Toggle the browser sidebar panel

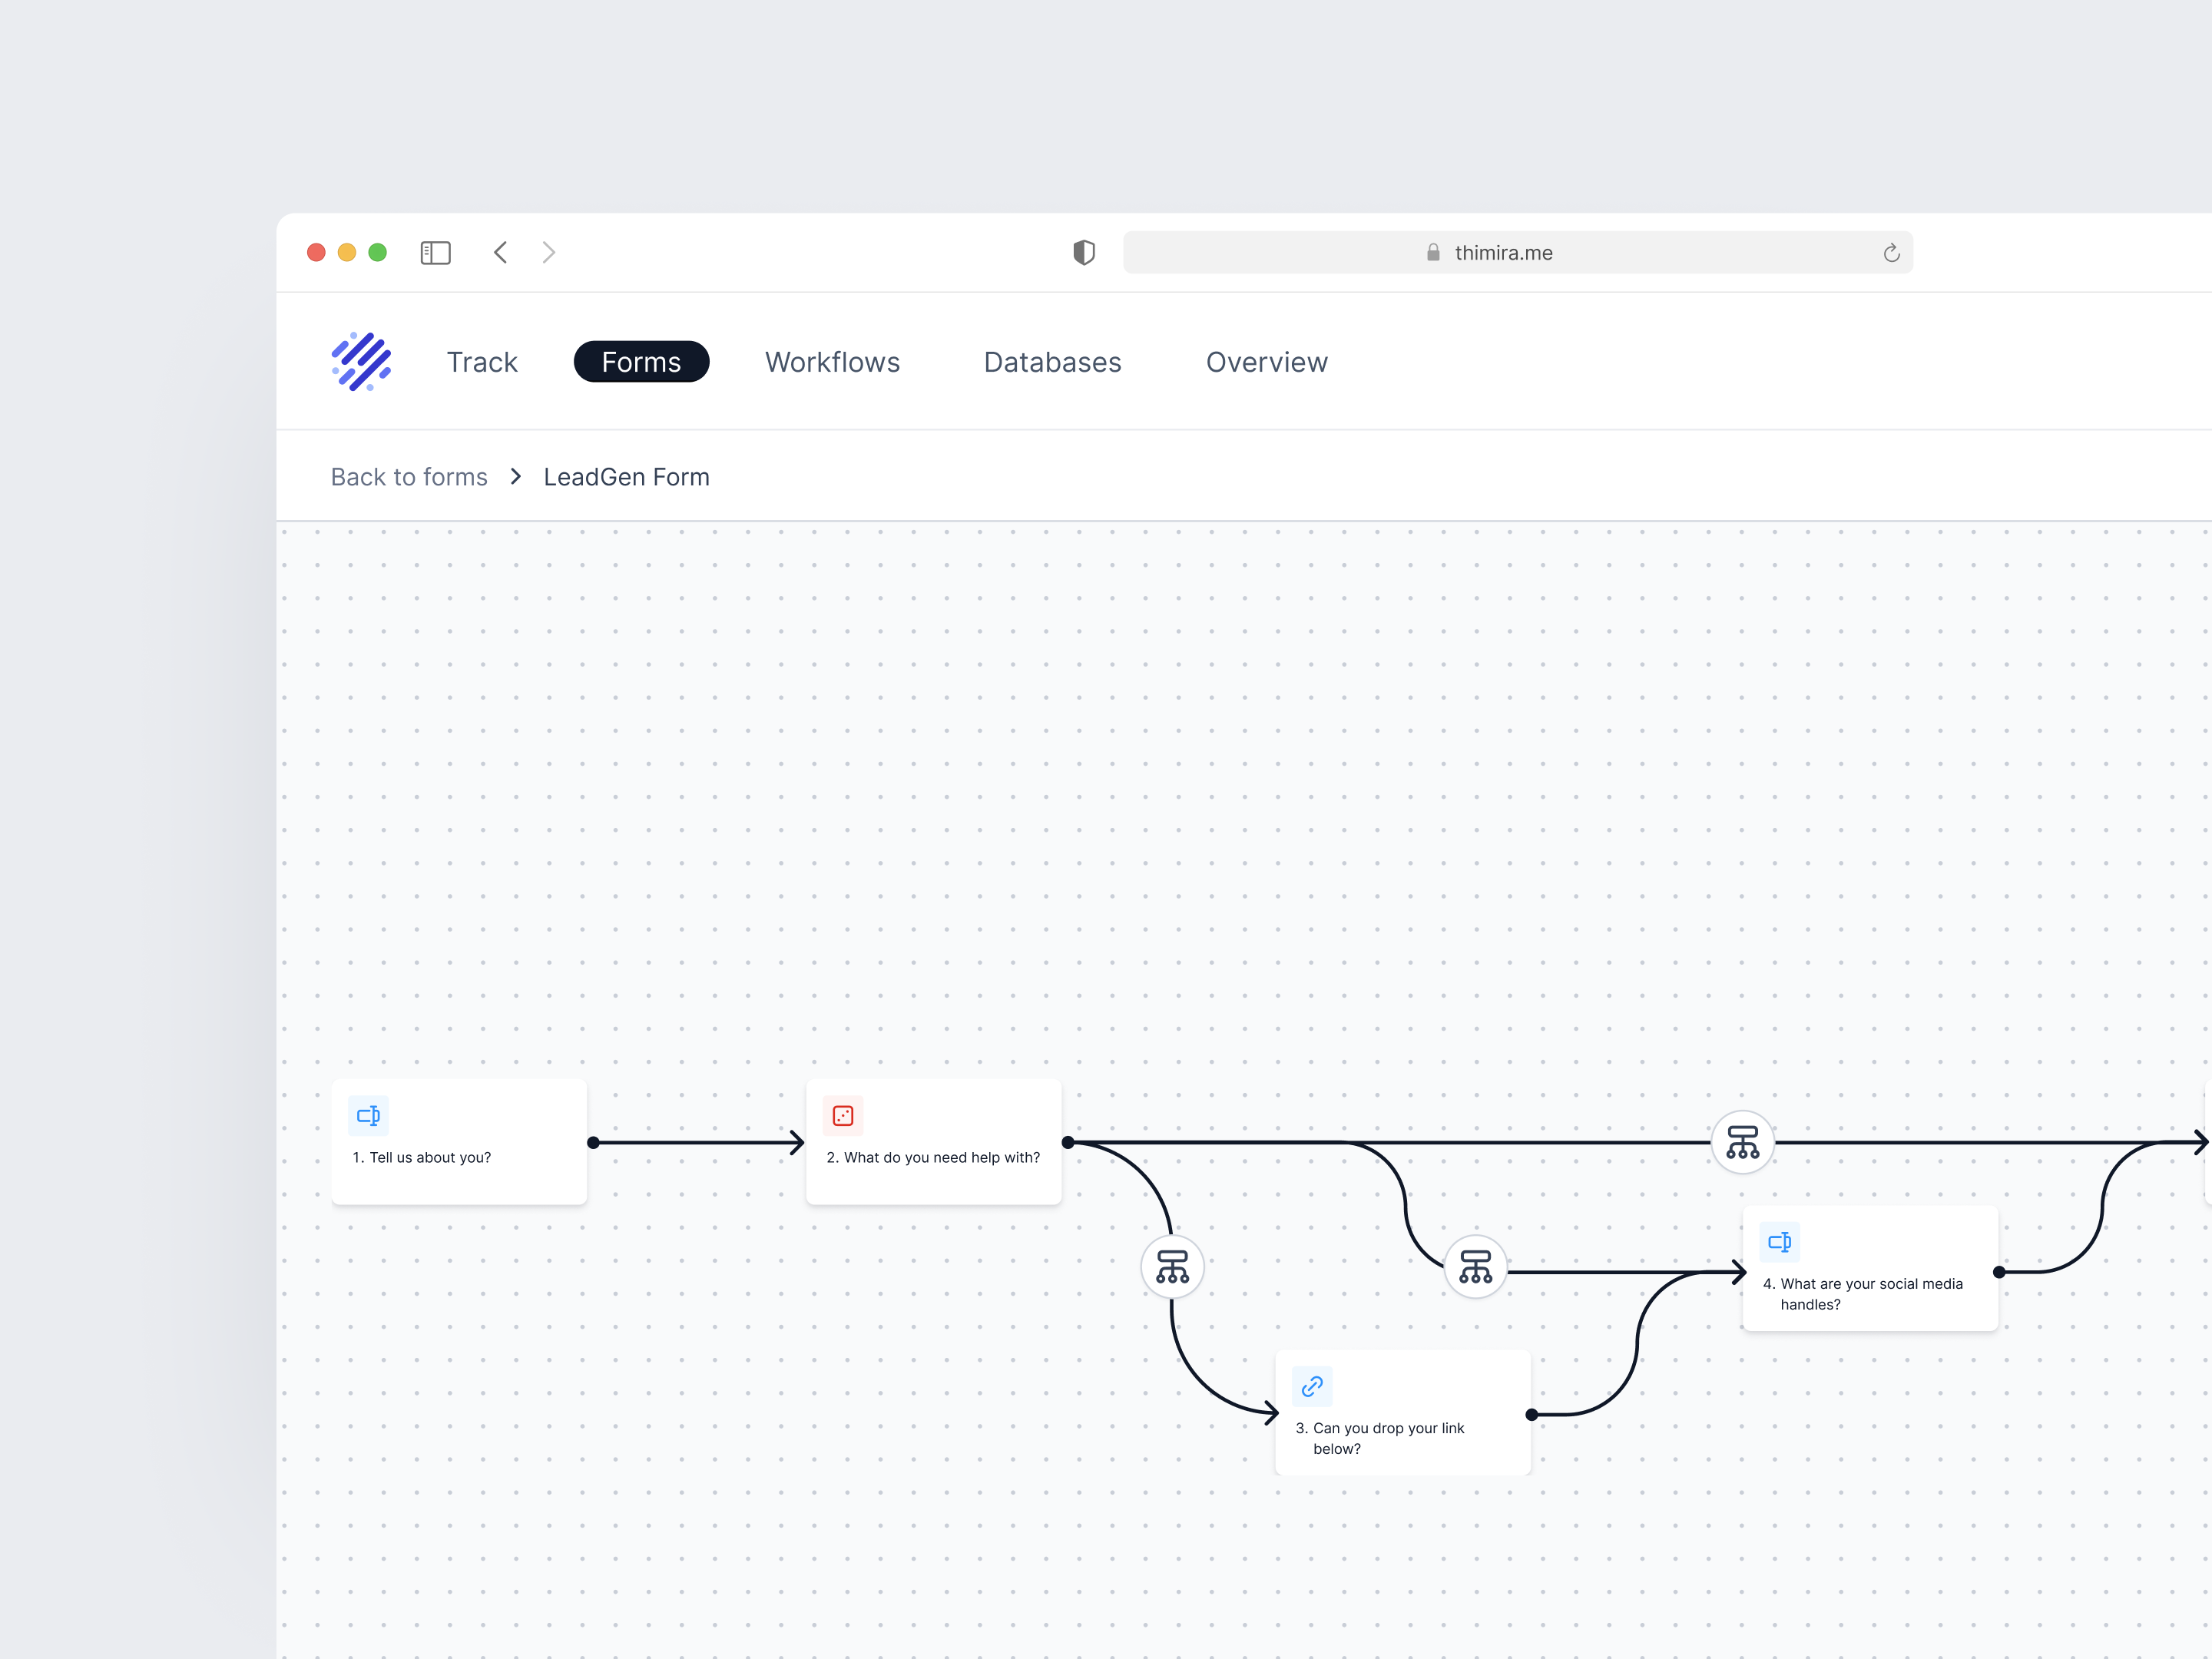click(x=435, y=252)
